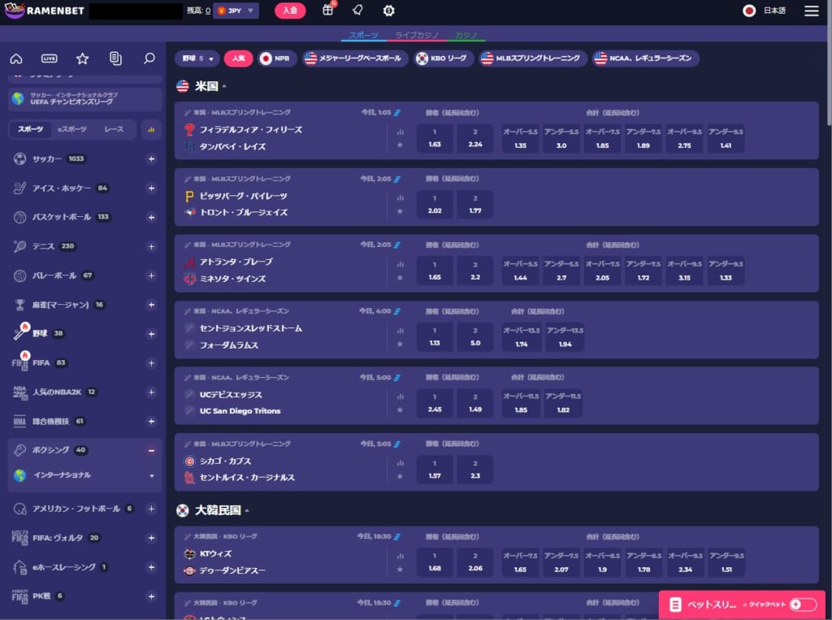Bet on Toronto Blue Jays at odds 1.77

(x=475, y=205)
